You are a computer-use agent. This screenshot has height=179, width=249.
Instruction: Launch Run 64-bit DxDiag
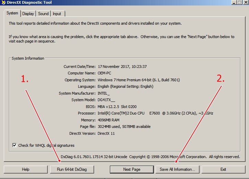pos(72,169)
